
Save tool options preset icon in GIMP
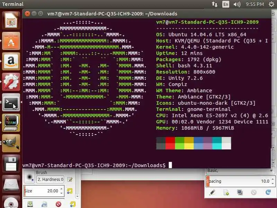point(30,204)
